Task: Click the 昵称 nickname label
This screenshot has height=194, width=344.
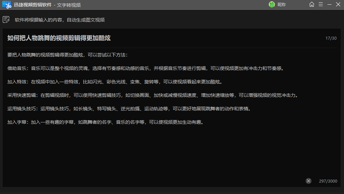Action: [281, 5]
